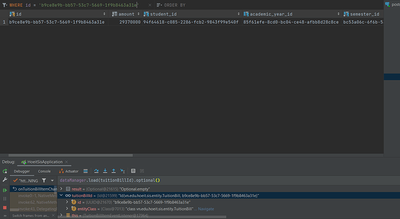Click the Rerun application icon
Viewport: 400px width, 219px height.
5,171
